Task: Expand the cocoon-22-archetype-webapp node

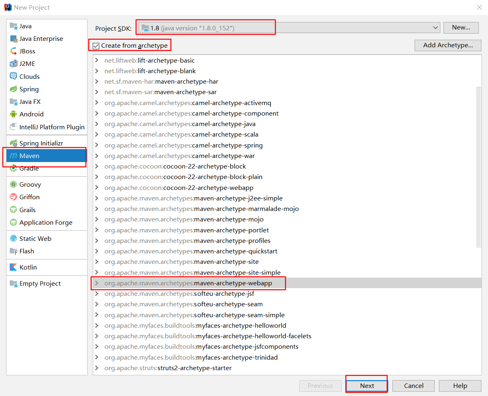Action: coord(96,187)
